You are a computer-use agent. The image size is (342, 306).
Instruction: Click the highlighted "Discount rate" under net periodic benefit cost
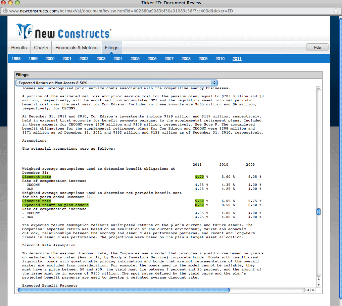37,201
